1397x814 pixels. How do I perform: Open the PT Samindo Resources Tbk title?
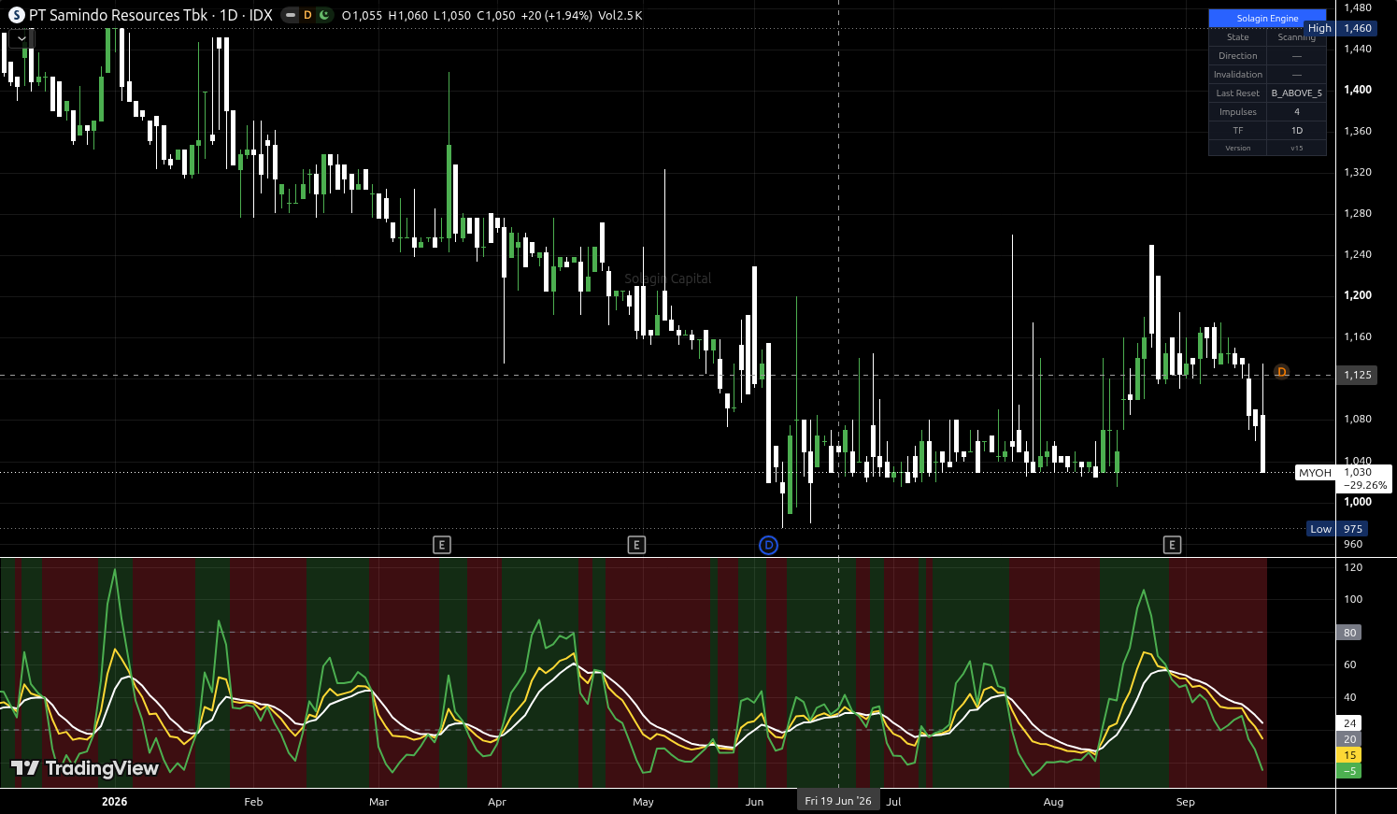[x=119, y=15]
